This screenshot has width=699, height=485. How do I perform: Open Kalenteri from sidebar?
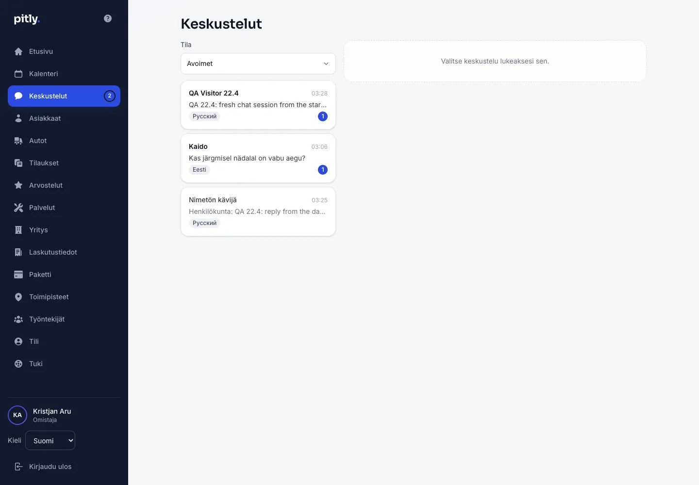click(x=64, y=74)
